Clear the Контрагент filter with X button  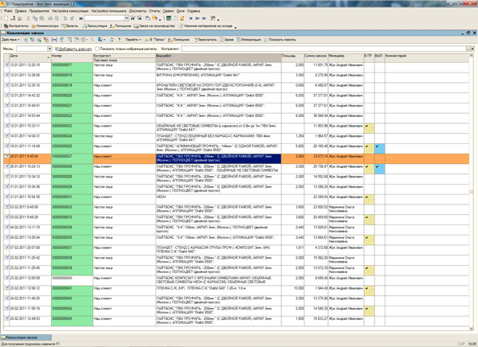(472, 49)
